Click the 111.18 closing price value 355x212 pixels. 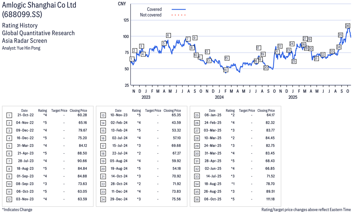pos(269,199)
